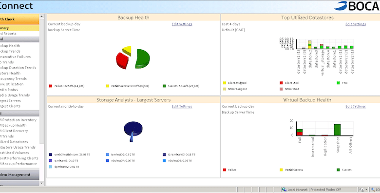Click the vmdr3.testlab.com legend swatch
The width and height of the screenshot is (380, 193).
click(51, 154)
